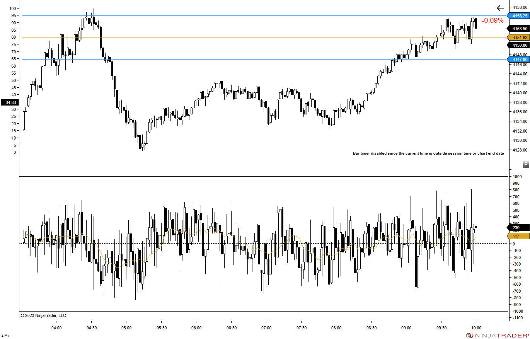530x339 pixels.
Task: Click the 07:00 time axis label
Action: coord(266,328)
